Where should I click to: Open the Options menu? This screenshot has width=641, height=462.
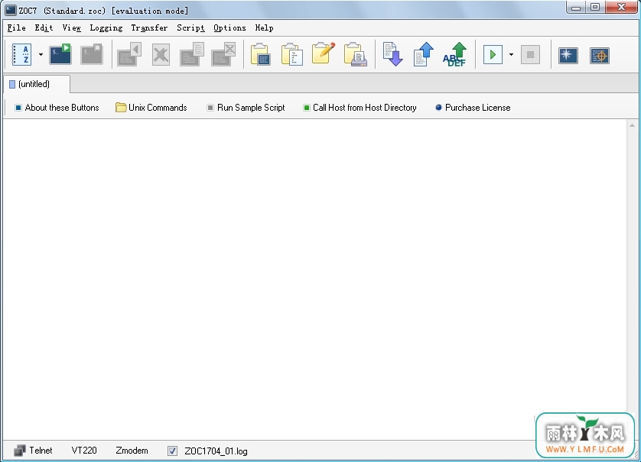[229, 27]
